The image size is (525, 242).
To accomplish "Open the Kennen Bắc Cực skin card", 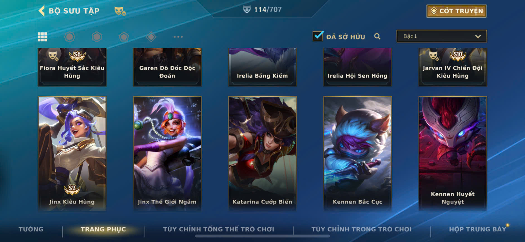I will [357, 154].
